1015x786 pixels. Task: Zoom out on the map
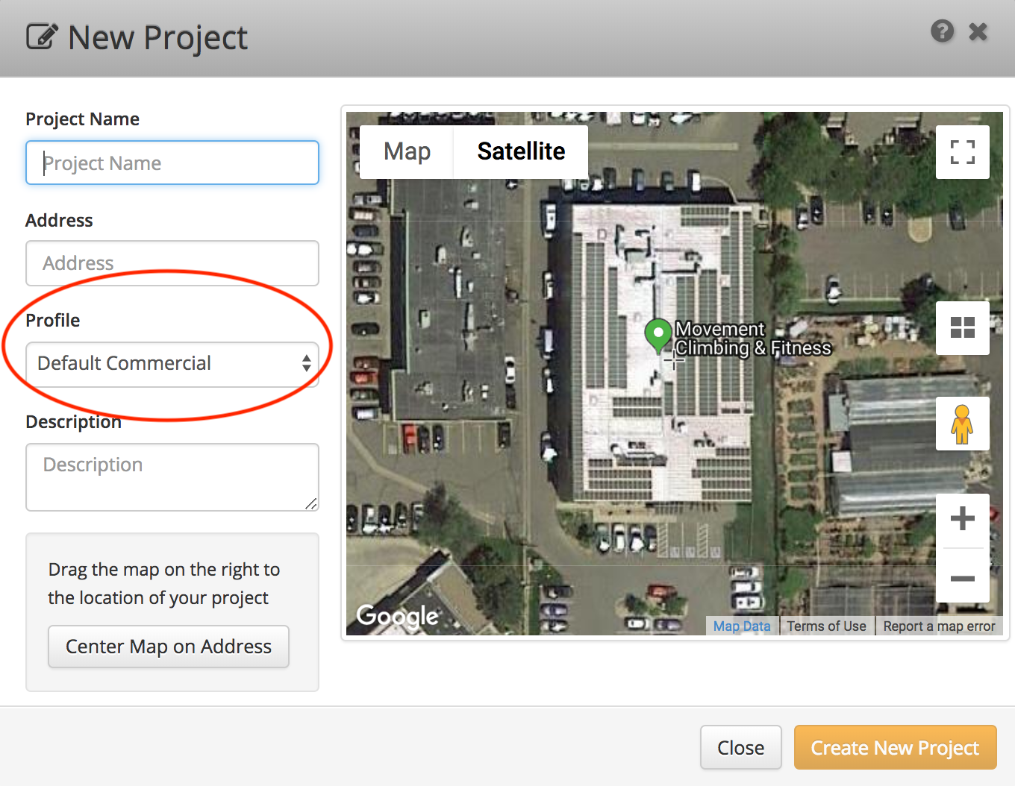click(963, 577)
